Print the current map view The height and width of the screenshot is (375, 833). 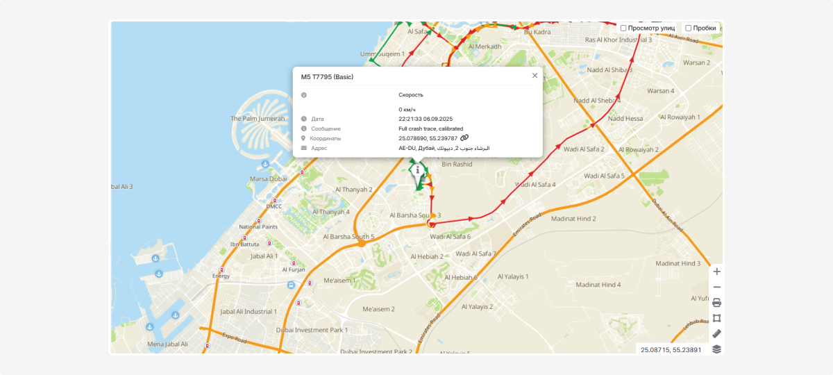coord(716,303)
